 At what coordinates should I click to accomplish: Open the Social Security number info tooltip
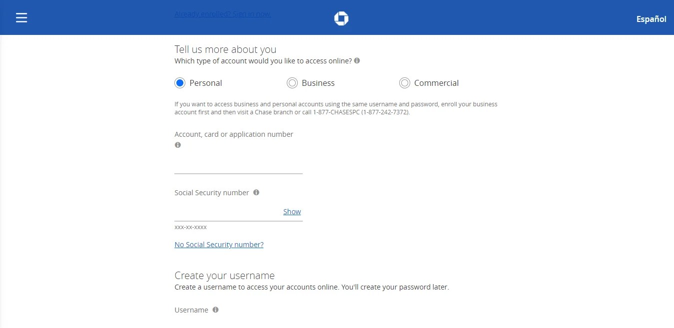click(x=256, y=192)
